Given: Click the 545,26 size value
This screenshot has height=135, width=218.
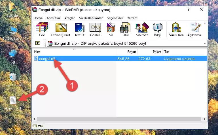Looking at the screenshot, I should [x=123, y=59].
